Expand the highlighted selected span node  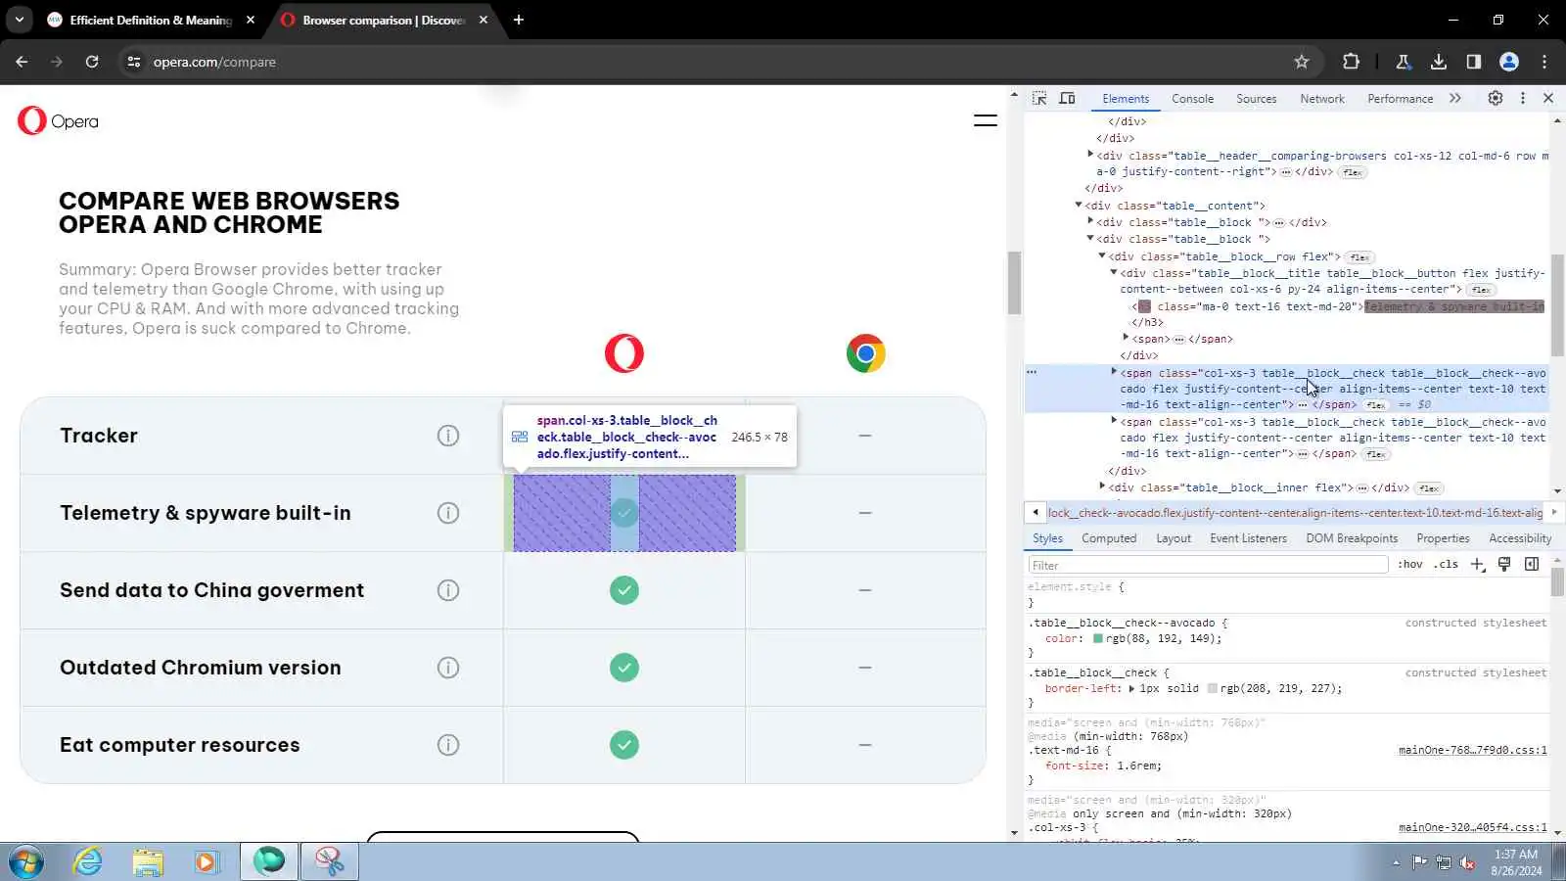coord(1114,372)
